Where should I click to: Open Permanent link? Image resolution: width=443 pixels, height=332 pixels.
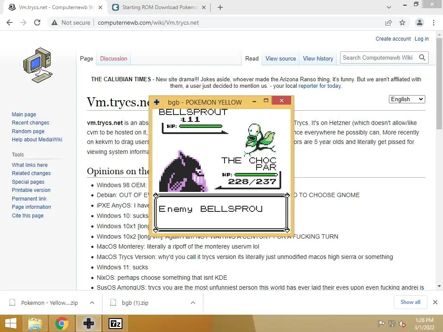tap(29, 198)
